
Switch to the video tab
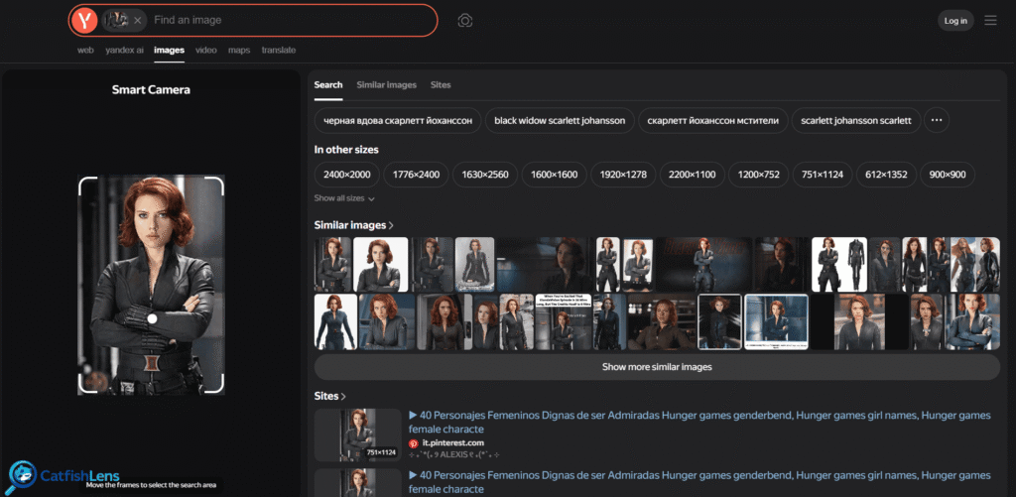pyautogui.click(x=206, y=50)
